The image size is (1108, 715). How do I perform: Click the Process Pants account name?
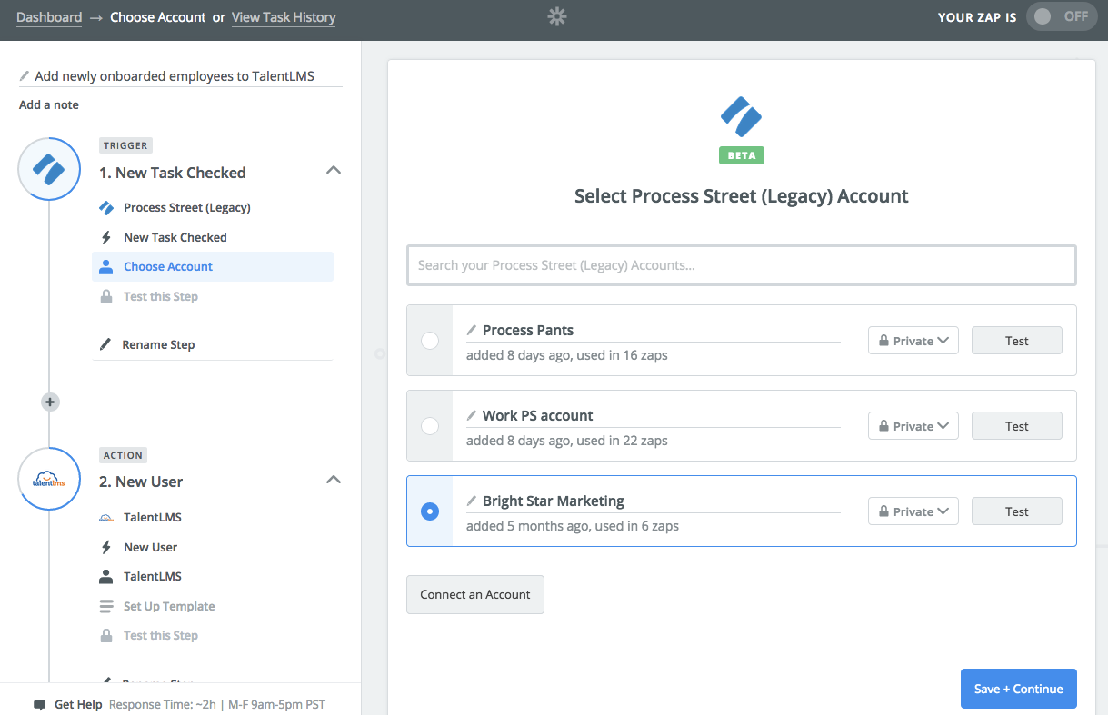tap(528, 330)
